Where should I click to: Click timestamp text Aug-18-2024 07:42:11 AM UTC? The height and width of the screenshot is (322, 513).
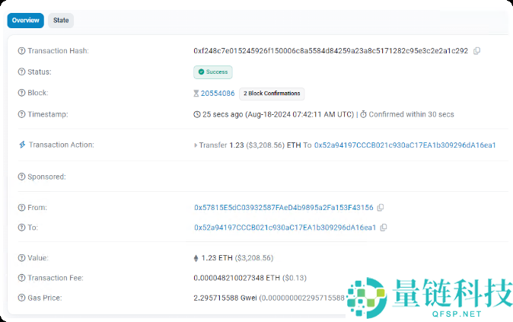pos(299,114)
